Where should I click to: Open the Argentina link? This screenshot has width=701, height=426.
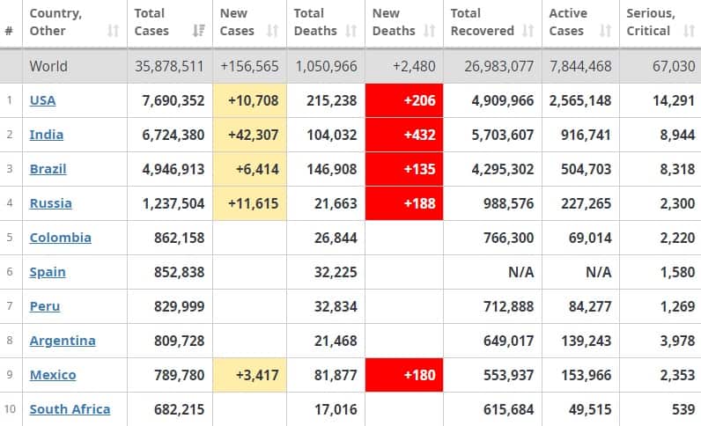coord(63,341)
